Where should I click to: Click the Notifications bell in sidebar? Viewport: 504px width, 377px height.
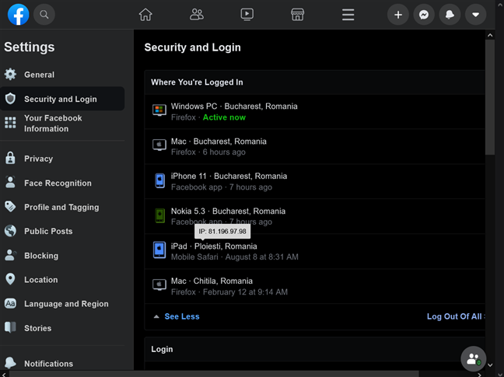(x=10, y=363)
